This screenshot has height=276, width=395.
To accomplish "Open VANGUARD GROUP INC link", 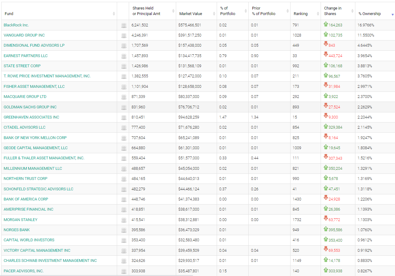I will pos(24,35).
